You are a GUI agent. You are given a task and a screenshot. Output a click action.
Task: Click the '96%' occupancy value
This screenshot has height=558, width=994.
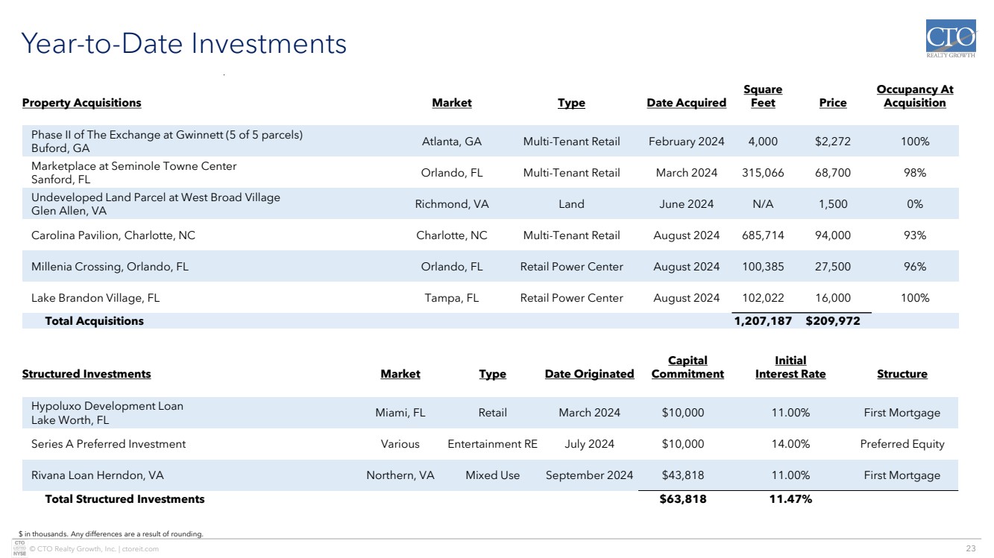(914, 267)
